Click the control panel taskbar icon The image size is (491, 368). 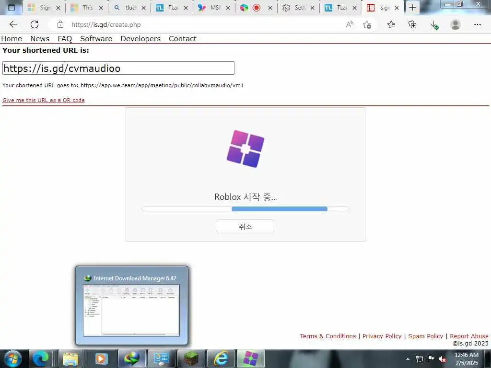coord(161,358)
